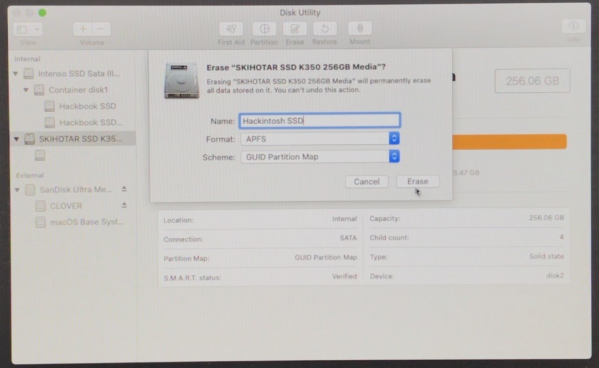
Task: Click the Internal section header in sidebar
Action: (x=27, y=59)
